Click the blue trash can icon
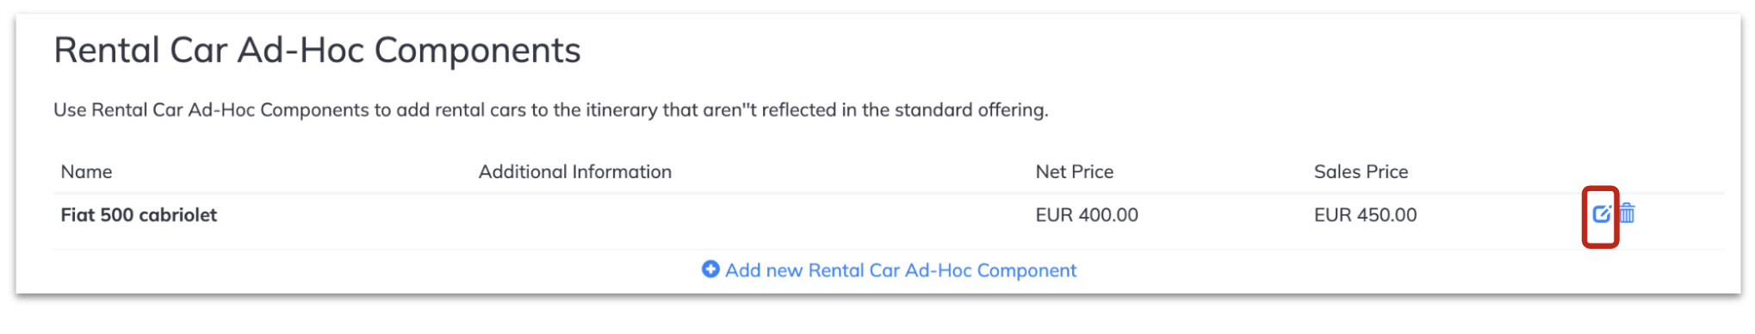1755x334 pixels. tap(1627, 213)
